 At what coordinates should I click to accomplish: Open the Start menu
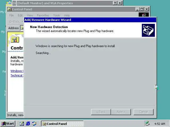coord(8,124)
